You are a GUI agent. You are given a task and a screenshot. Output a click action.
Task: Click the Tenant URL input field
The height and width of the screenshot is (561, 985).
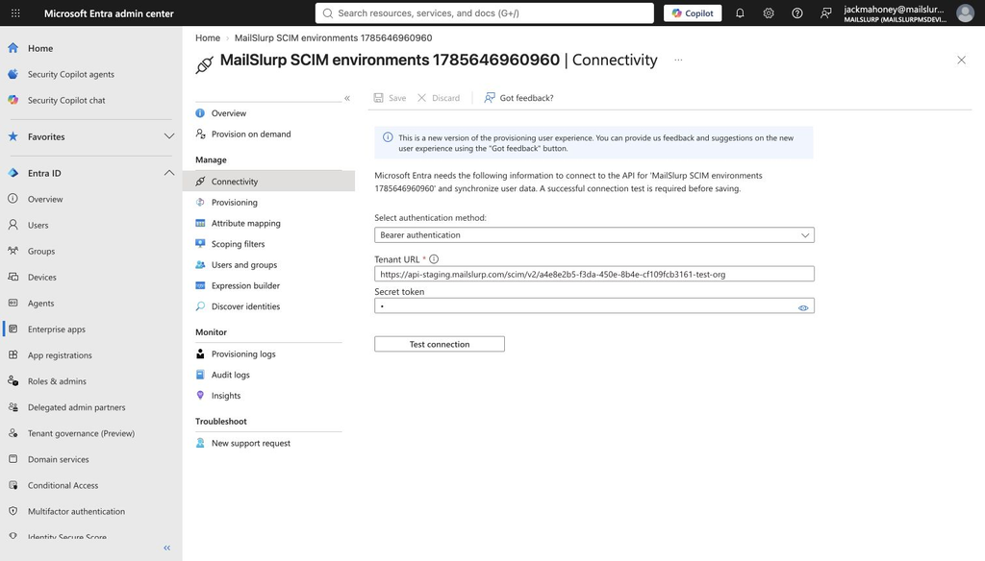(594, 274)
